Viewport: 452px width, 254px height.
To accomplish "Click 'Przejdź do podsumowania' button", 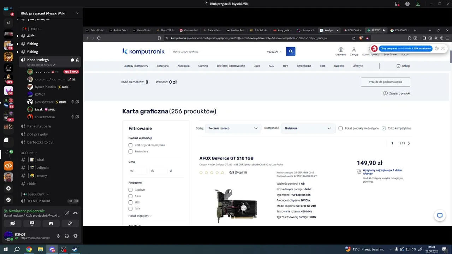I will pyautogui.click(x=385, y=82).
